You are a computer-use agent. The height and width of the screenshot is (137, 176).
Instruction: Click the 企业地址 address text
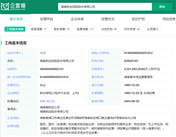pos(88,118)
